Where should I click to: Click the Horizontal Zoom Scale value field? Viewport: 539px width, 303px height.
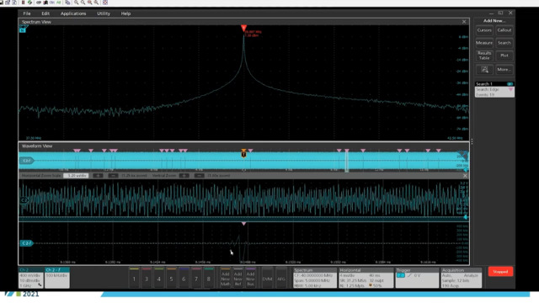coord(76,176)
